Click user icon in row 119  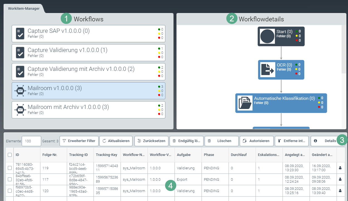(x=340, y=168)
